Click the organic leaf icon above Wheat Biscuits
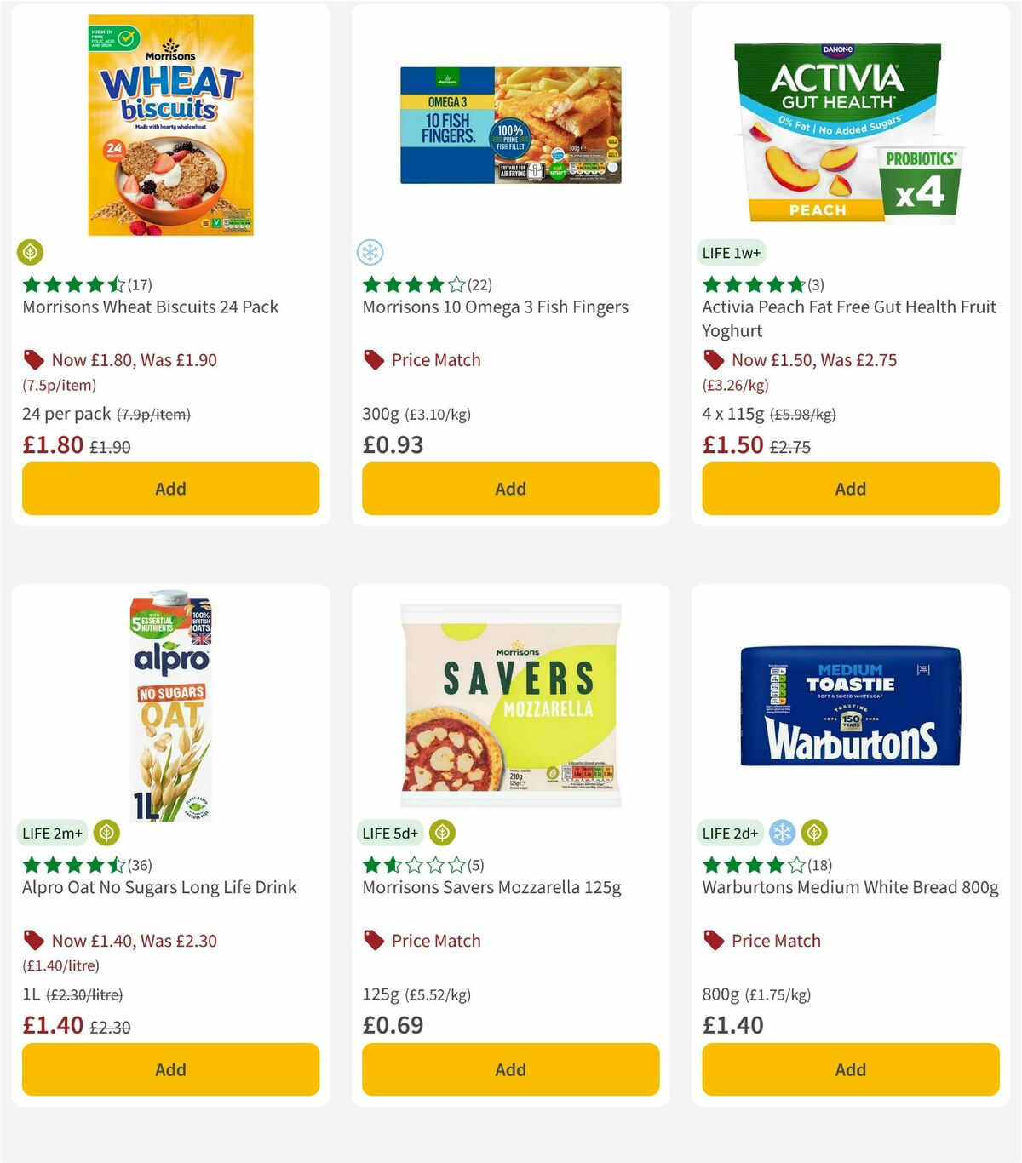This screenshot has height=1163, width=1022. click(31, 253)
